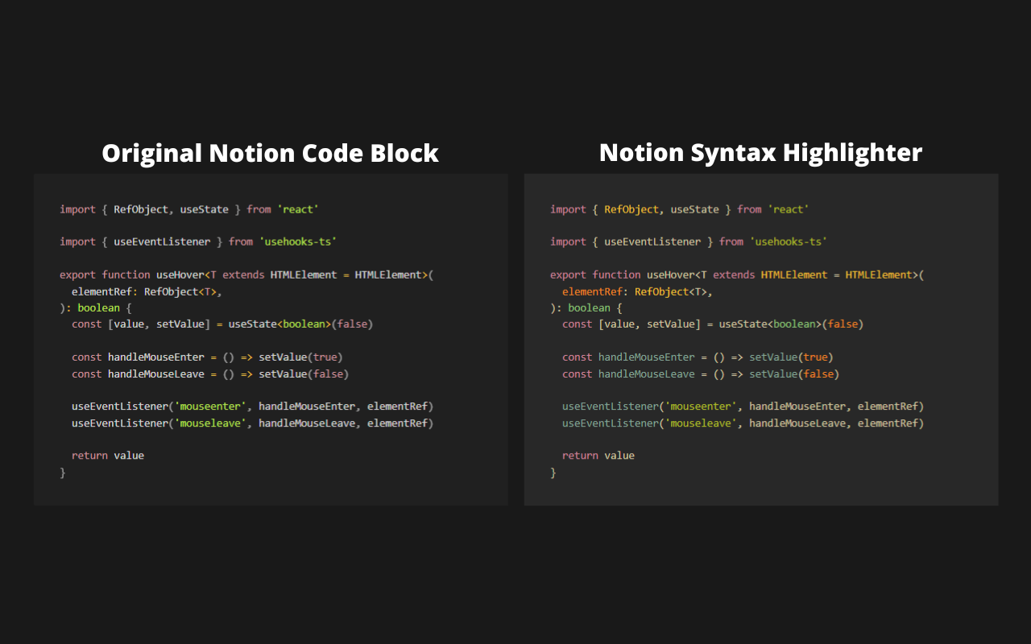Click the closing brace in Original block
The image size is (1031, 644).
click(x=63, y=473)
